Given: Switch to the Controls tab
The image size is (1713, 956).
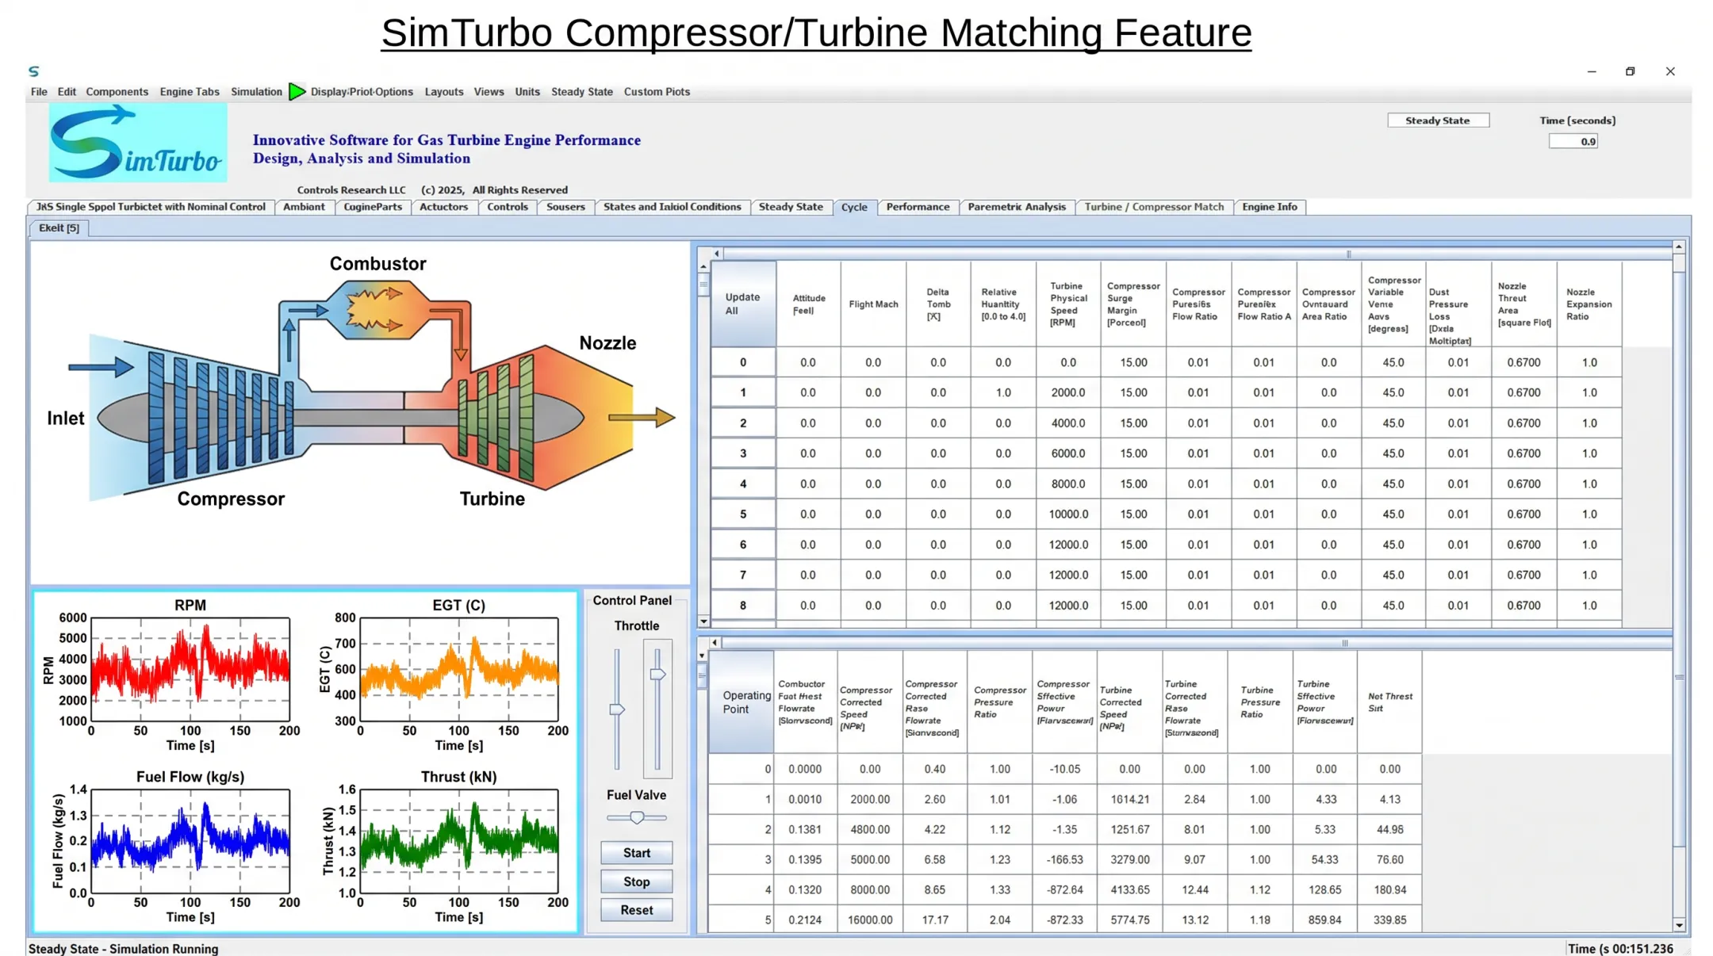Looking at the screenshot, I should pyautogui.click(x=508, y=207).
